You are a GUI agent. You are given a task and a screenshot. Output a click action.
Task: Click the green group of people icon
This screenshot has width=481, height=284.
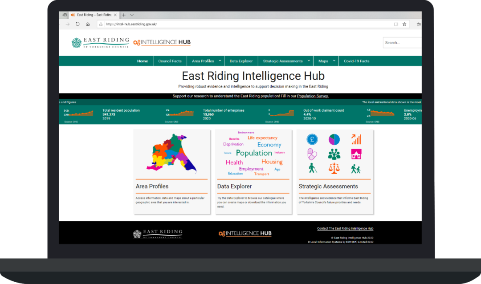[x=334, y=154]
